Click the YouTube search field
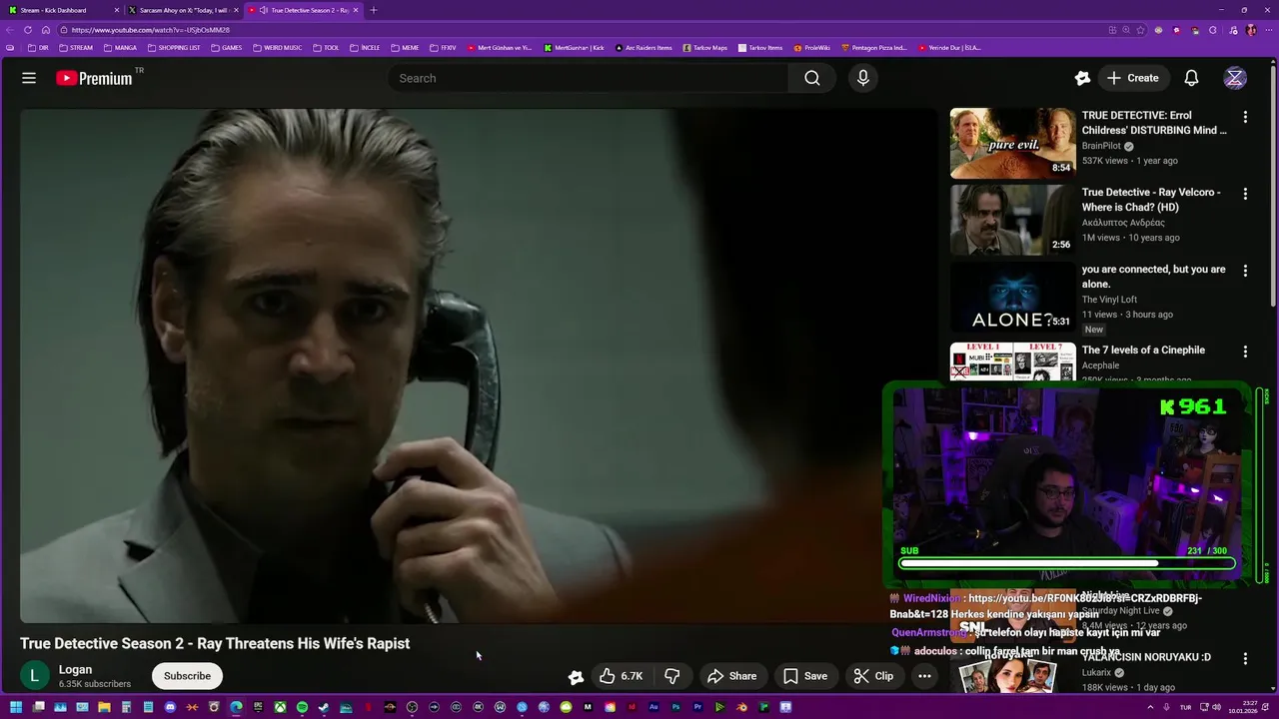Viewport: 1279px width, 719px height. [589, 78]
